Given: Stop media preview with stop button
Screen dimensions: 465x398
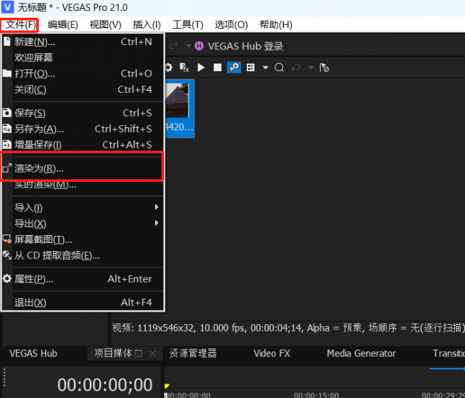Looking at the screenshot, I should click(217, 68).
